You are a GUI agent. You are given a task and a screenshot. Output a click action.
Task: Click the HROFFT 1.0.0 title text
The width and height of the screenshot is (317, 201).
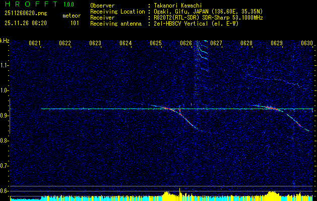pos(39,4)
